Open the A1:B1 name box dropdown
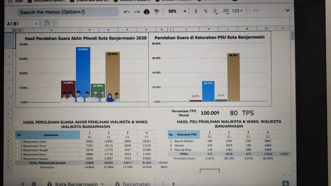The height and width of the screenshot is (186, 331). pos(36,24)
